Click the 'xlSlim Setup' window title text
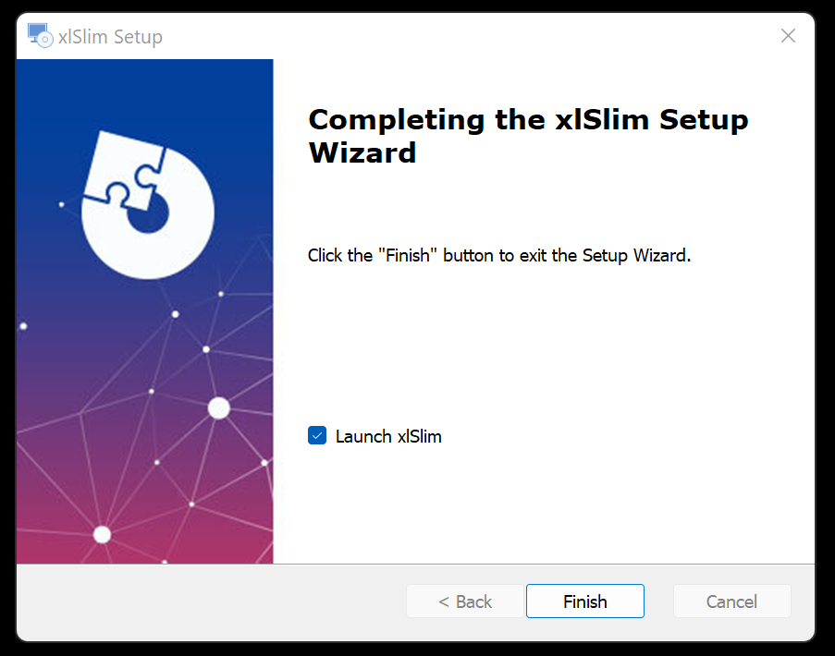 coord(110,37)
